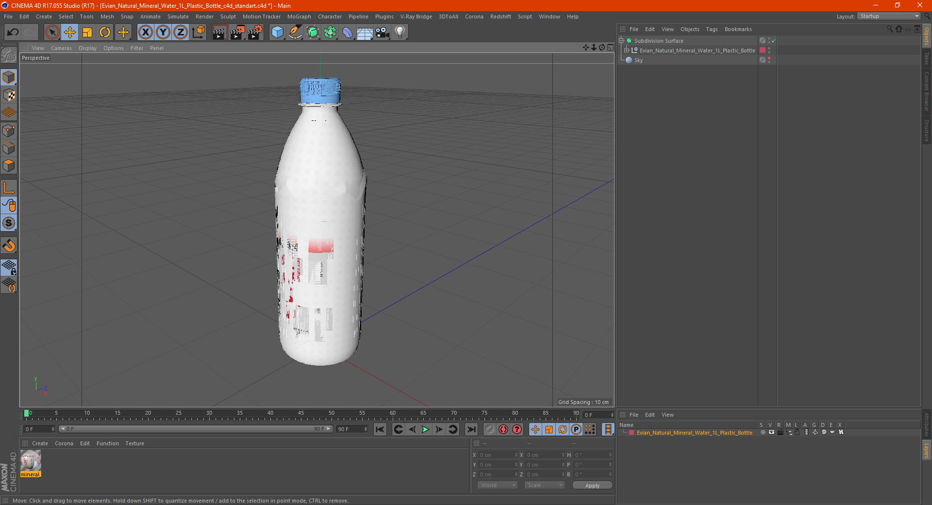Open viewport Cameras menu
Screen dimensions: 932x505
click(x=61, y=48)
